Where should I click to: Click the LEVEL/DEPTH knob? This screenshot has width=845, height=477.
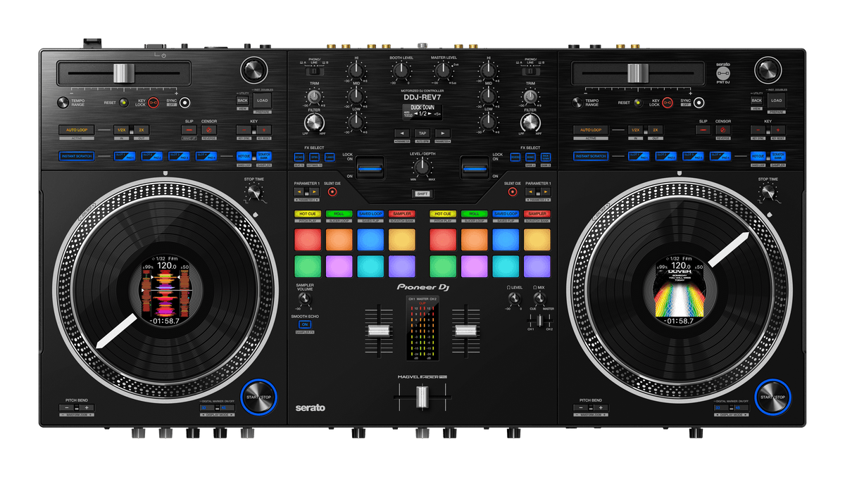[x=422, y=167]
